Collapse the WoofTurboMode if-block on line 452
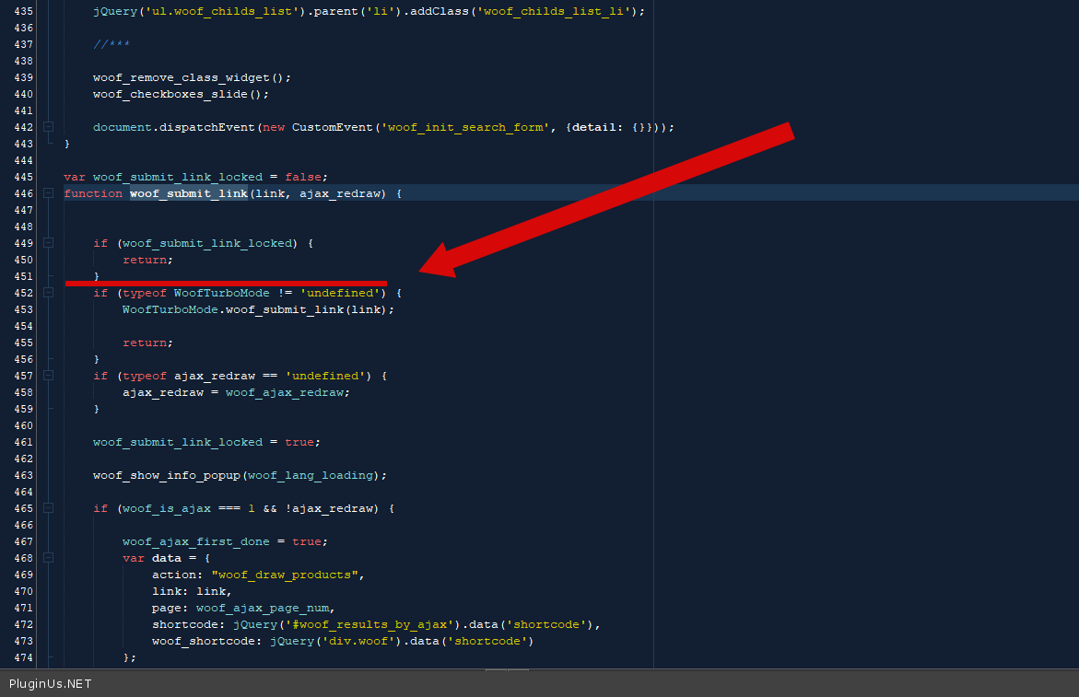The height and width of the screenshot is (697, 1079). pos(48,293)
